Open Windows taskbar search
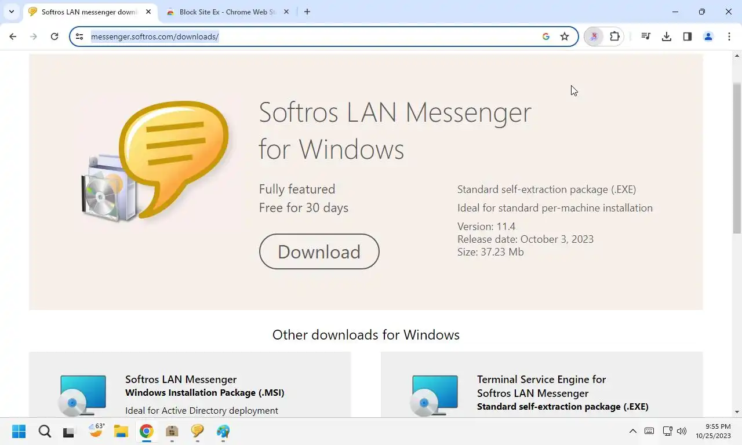The image size is (742, 445). coord(45,431)
